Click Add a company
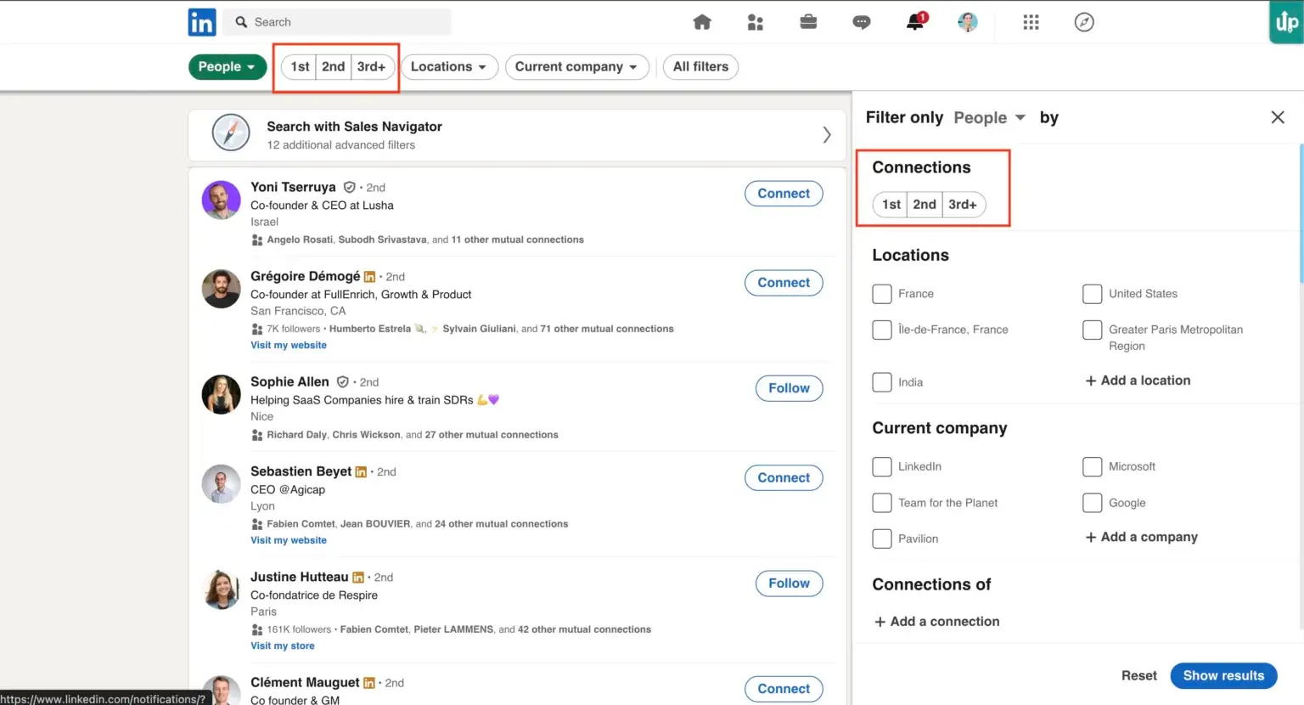The height and width of the screenshot is (705, 1304). (x=1141, y=537)
